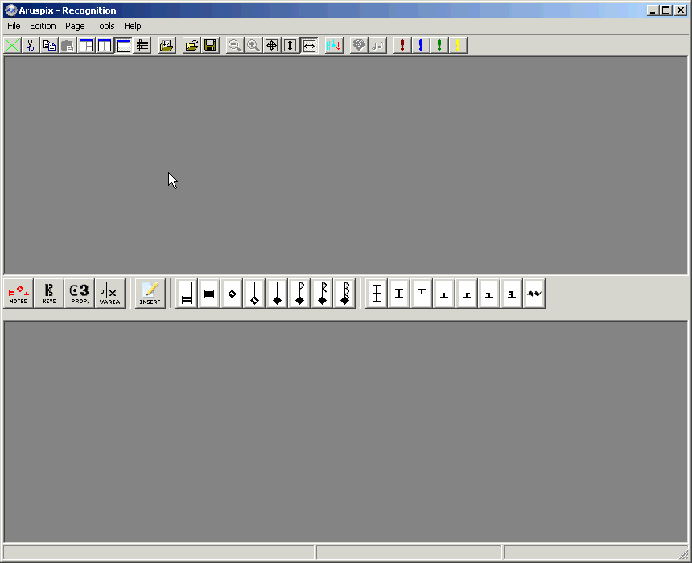Pick the zigzag custos symbol
The height and width of the screenshot is (563, 692).
tap(534, 294)
